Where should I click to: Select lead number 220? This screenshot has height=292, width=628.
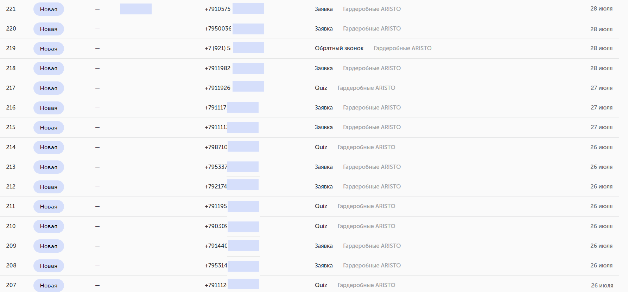coord(11,28)
